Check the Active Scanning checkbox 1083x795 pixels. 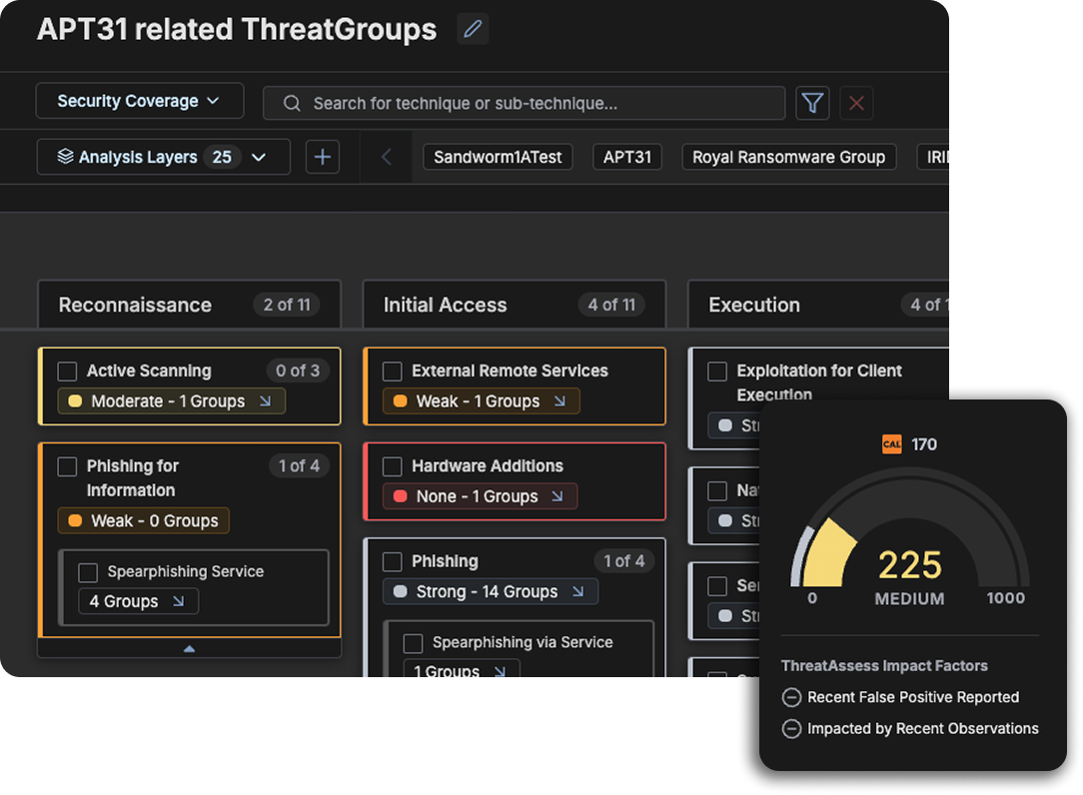pyautogui.click(x=67, y=372)
